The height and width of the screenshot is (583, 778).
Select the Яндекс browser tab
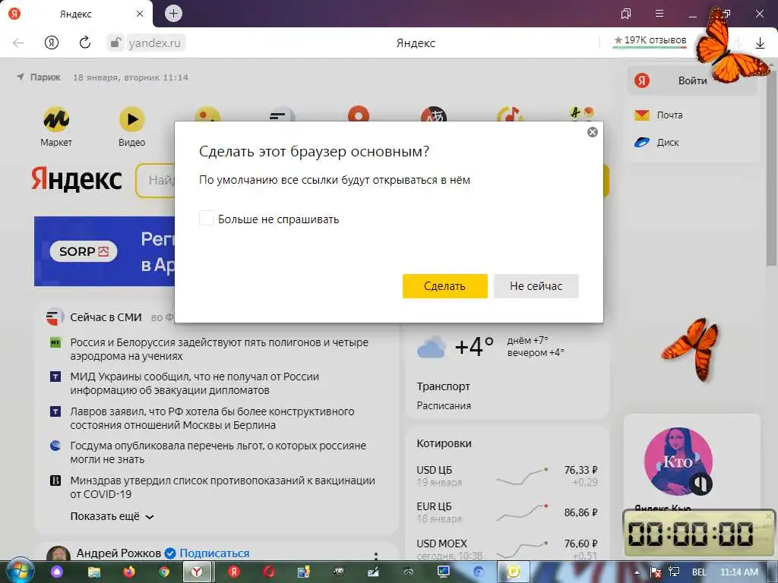pos(75,14)
